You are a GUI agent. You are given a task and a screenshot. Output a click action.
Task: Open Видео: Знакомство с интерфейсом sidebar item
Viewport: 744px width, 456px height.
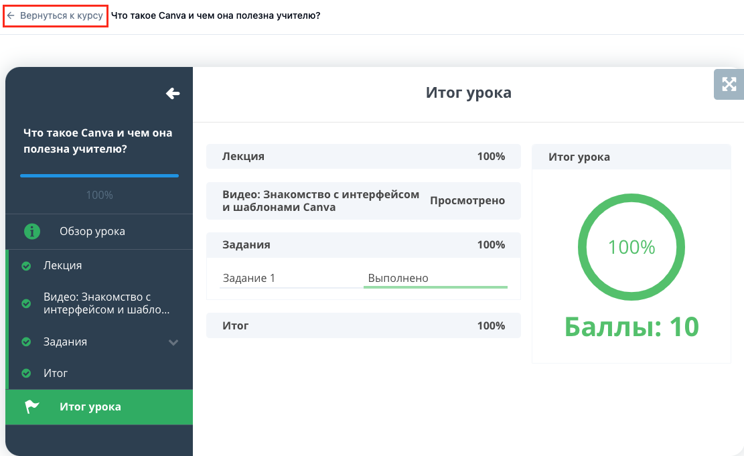pyautogui.click(x=99, y=303)
